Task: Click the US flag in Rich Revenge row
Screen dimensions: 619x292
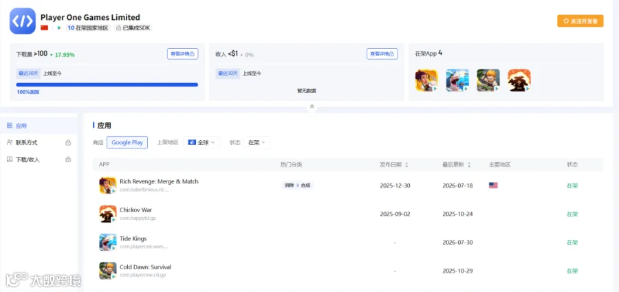Action: (493, 186)
